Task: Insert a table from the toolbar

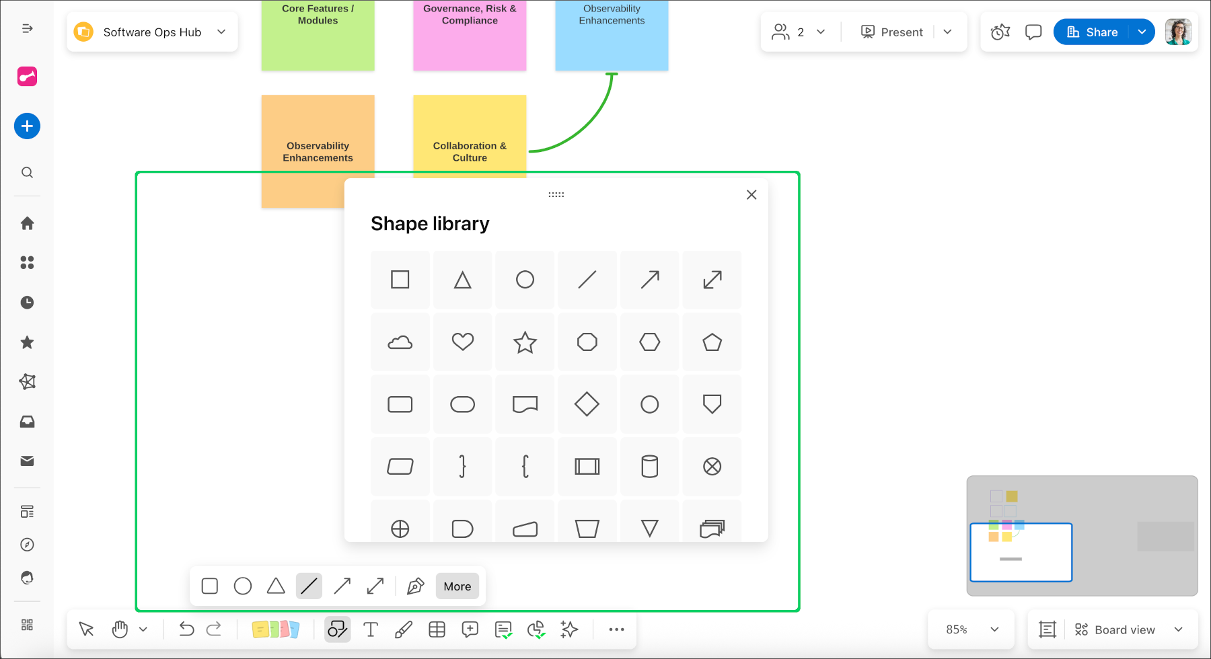Action: click(x=437, y=629)
